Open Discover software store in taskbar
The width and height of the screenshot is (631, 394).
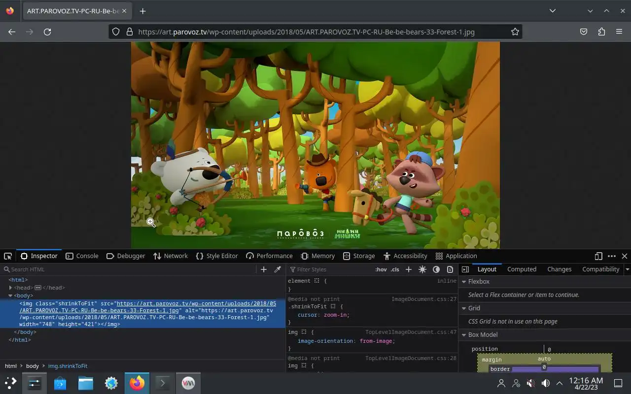point(60,383)
